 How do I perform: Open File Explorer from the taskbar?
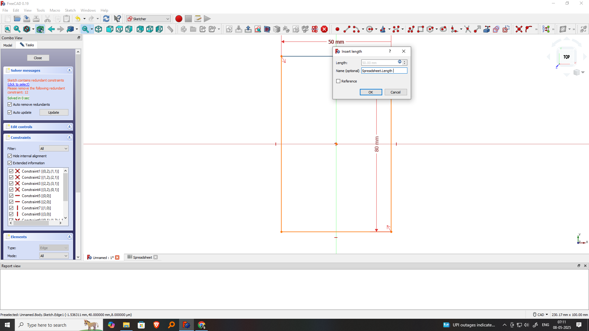tap(126, 325)
